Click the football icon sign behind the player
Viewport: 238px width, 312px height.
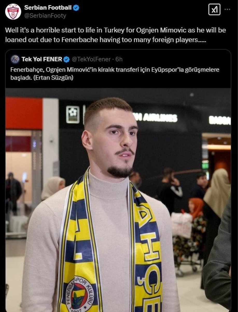[x=73, y=114]
